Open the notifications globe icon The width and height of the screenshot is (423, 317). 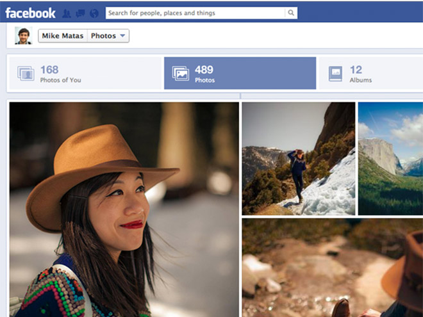pos(94,13)
